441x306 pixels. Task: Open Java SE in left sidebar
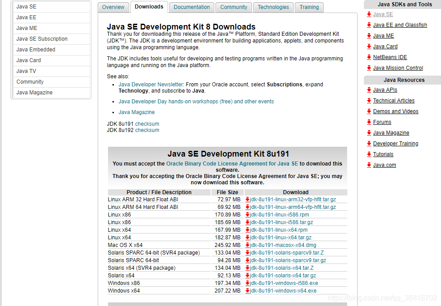click(51, 7)
